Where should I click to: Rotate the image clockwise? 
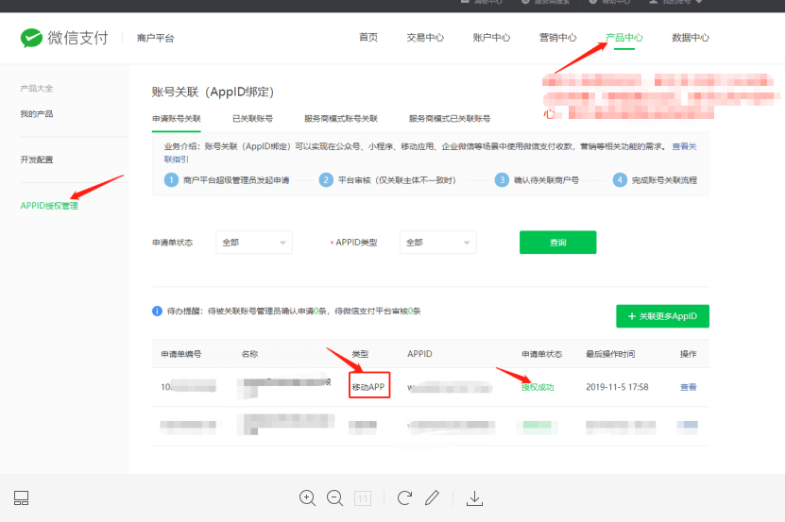[x=404, y=498]
